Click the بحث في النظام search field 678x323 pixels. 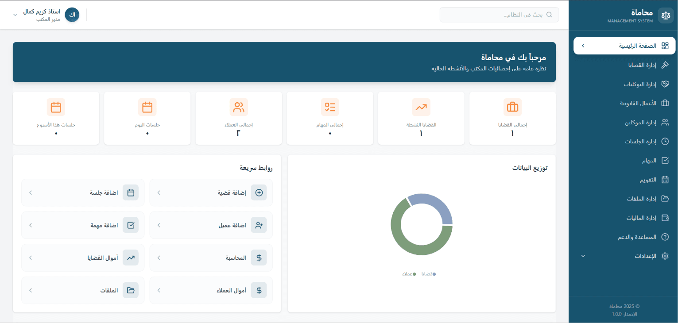499,15
